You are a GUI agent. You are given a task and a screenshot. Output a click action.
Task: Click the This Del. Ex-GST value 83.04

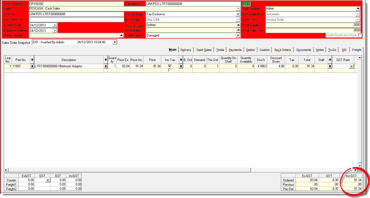coord(307,189)
